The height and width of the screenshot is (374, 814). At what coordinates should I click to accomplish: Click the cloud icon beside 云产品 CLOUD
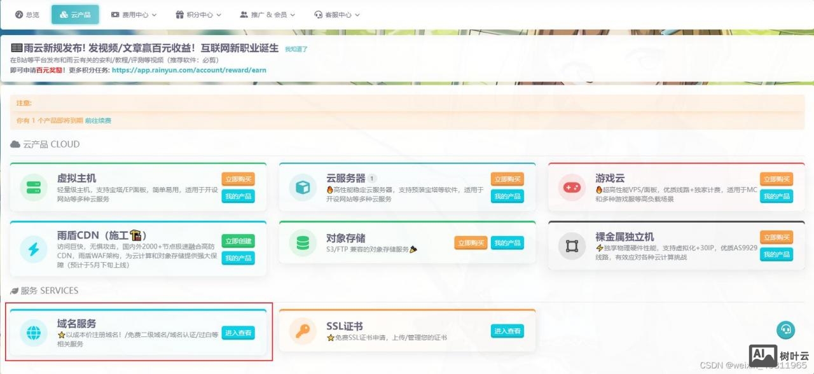click(x=15, y=144)
